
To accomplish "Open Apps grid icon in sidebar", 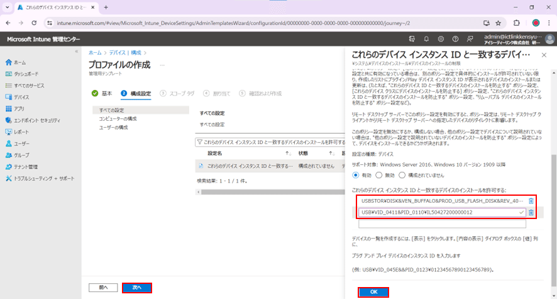I will (9, 109).
